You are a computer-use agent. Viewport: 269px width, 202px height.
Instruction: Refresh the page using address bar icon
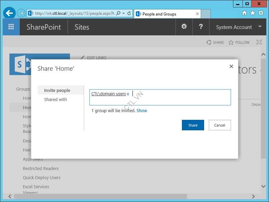tap(129, 13)
